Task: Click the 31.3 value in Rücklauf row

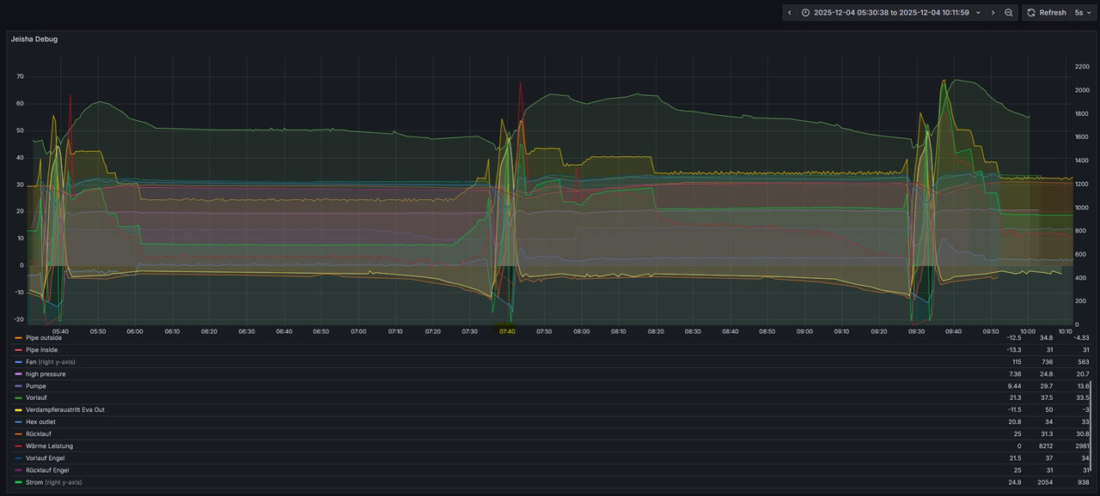Action: tap(1047, 434)
